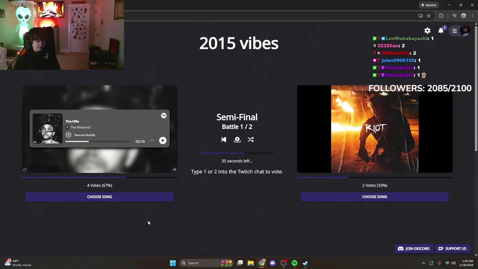The height and width of the screenshot is (269, 478).
Task: Play The Hills in the Spotify embed
Action: [163, 140]
